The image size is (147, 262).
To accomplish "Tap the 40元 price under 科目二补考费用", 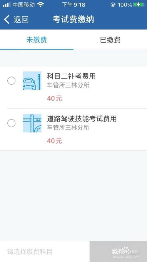I will [54, 99].
